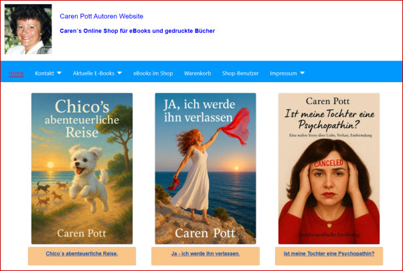403x271 pixels.
Task: Go to eBooks im Shop
Action: pos(153,73)
